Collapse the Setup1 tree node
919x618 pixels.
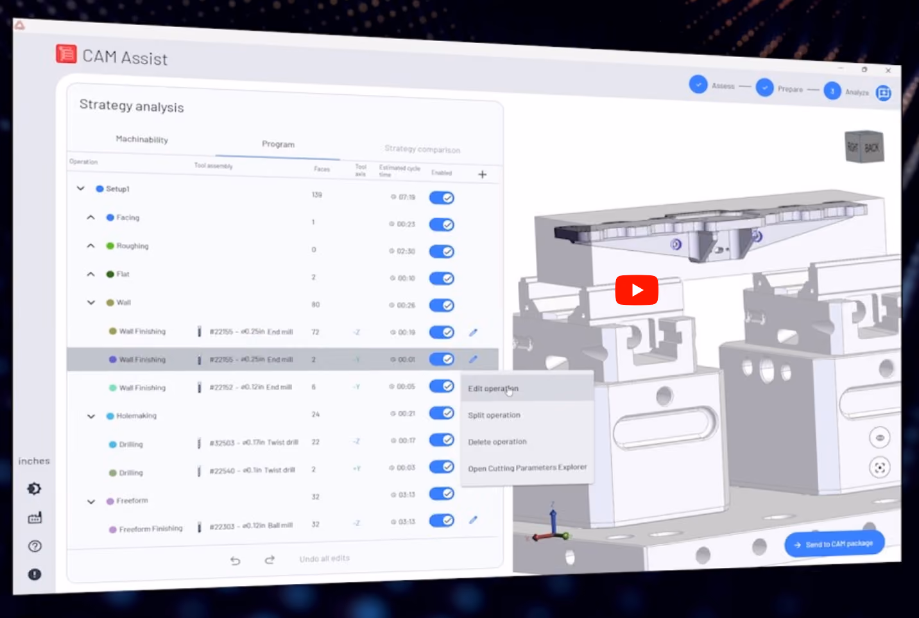[80, 189]
